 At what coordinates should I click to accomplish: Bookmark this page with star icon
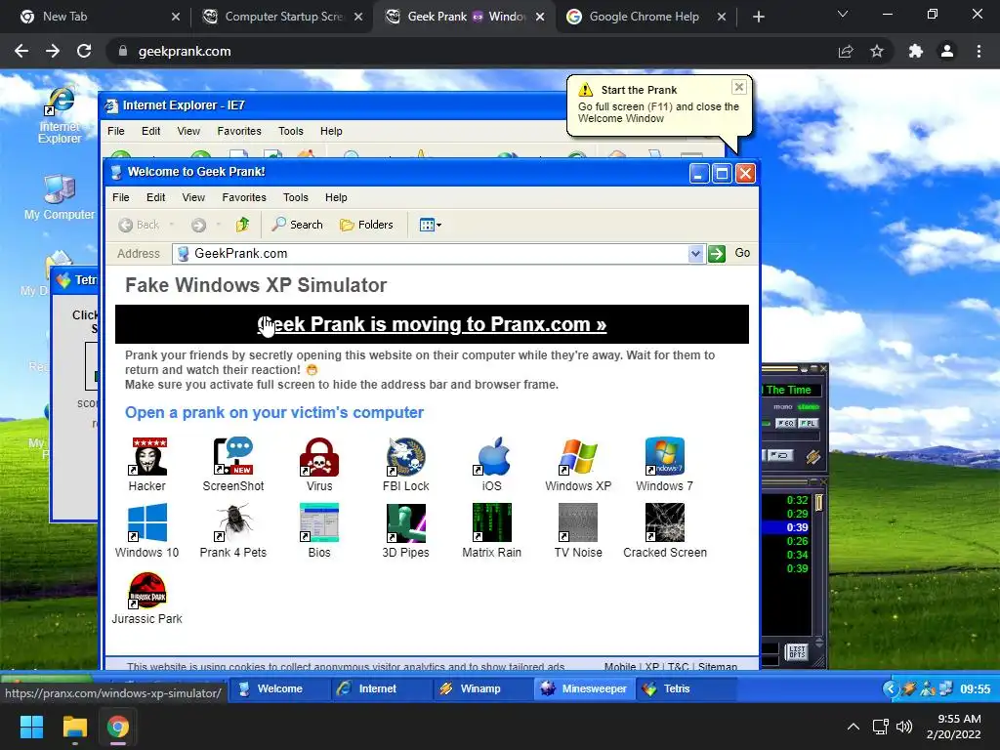click(877, 51)
